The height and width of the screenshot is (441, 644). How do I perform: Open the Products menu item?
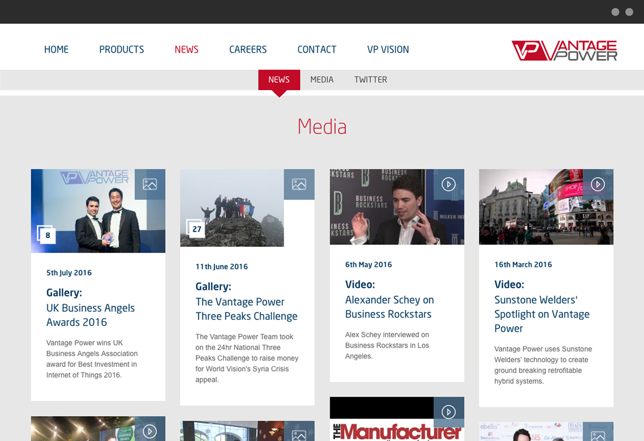click(121, 49)
